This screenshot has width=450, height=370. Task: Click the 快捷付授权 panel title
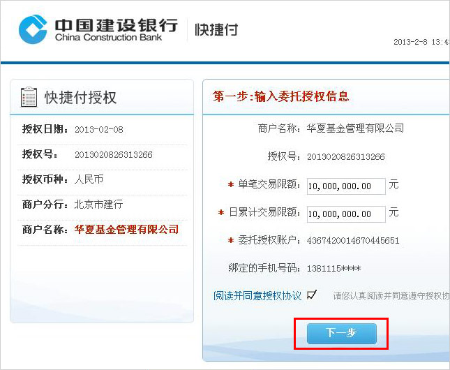tap(80, 97)
